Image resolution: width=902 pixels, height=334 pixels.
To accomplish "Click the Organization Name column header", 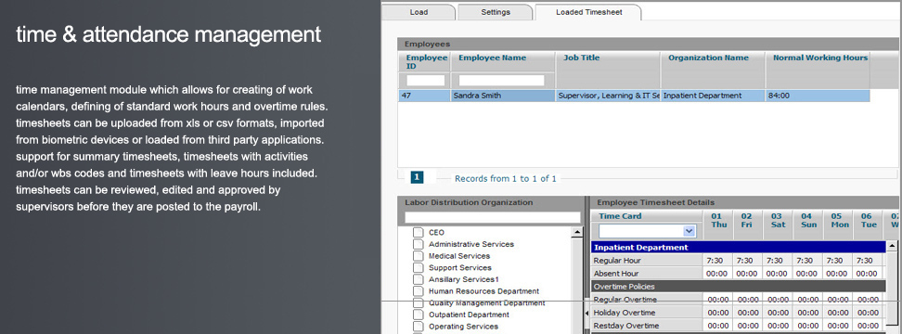I will (x=709, y=58).
